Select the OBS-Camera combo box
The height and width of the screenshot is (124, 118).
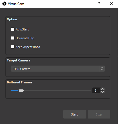click(58, 69)
